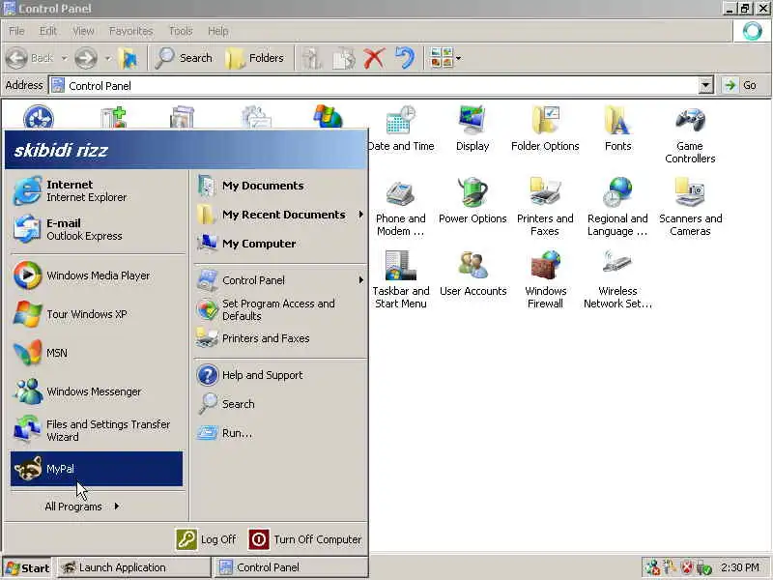Image resolution: width=773 pixels, height=580 pixels.
Task: Click the Undo toolbar icon
Action: point(405,58)
